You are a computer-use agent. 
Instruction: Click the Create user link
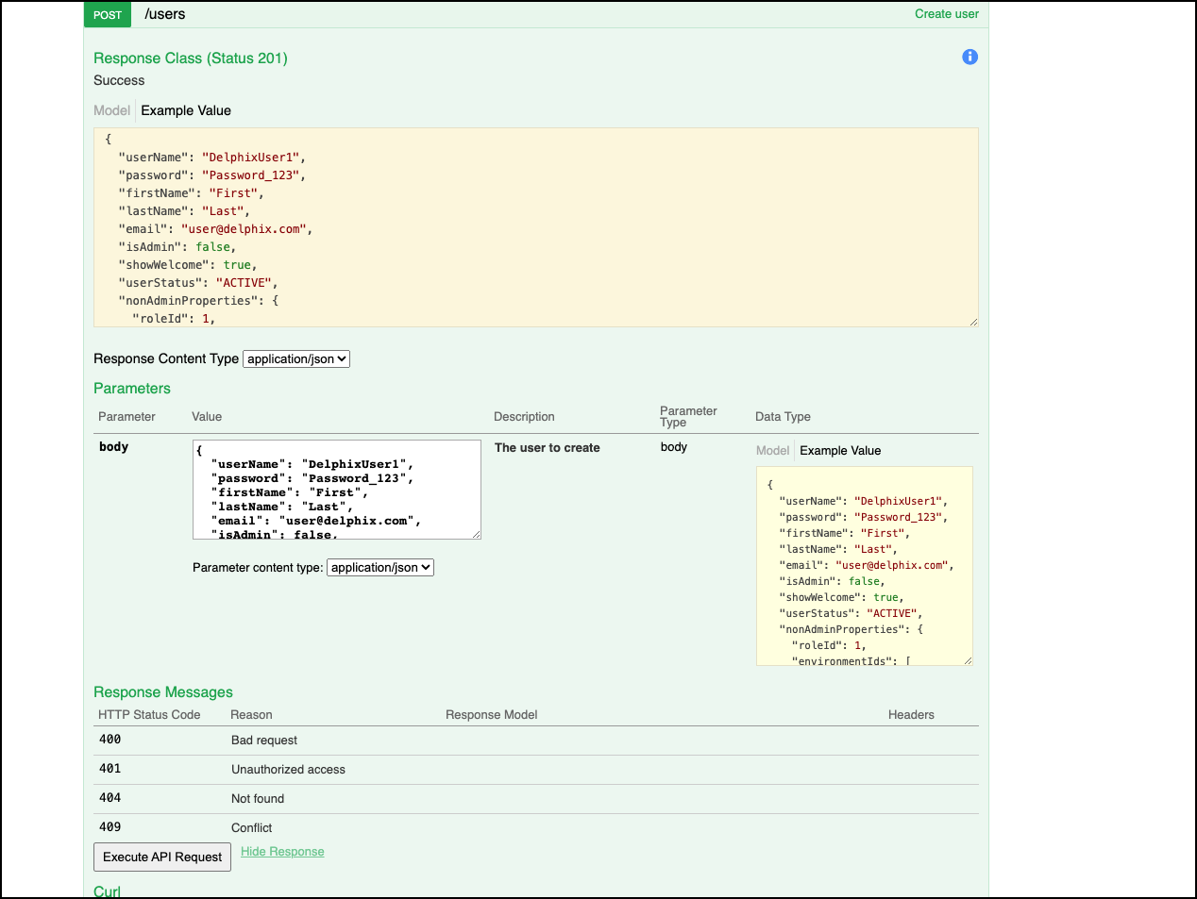tap(946, 14)
